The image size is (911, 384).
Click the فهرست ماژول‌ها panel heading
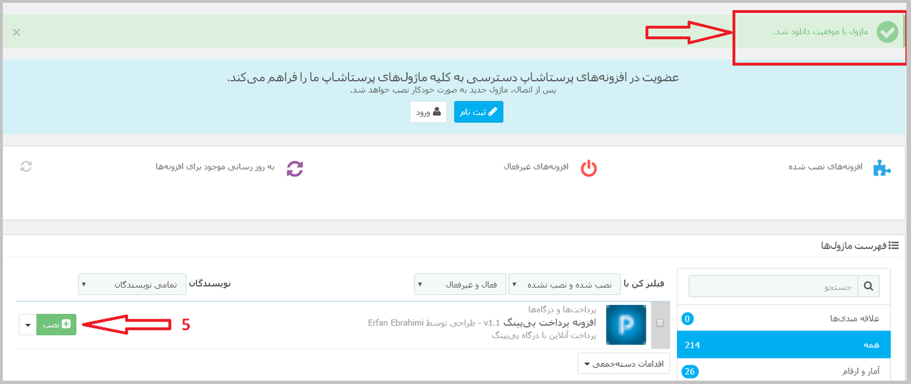853,246
